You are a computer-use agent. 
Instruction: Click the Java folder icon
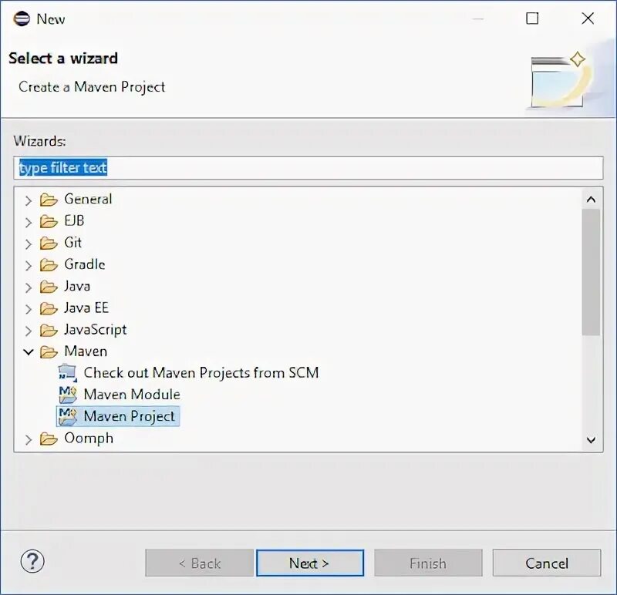[49, 287]
